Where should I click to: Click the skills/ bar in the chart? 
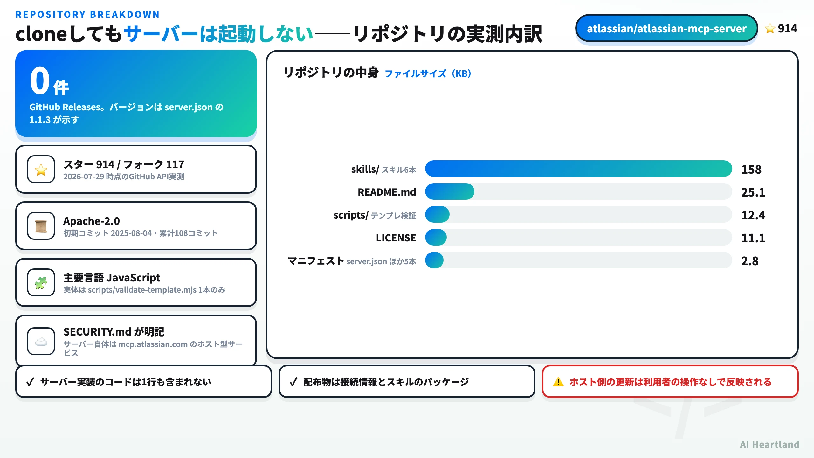(x=578, y=169)
